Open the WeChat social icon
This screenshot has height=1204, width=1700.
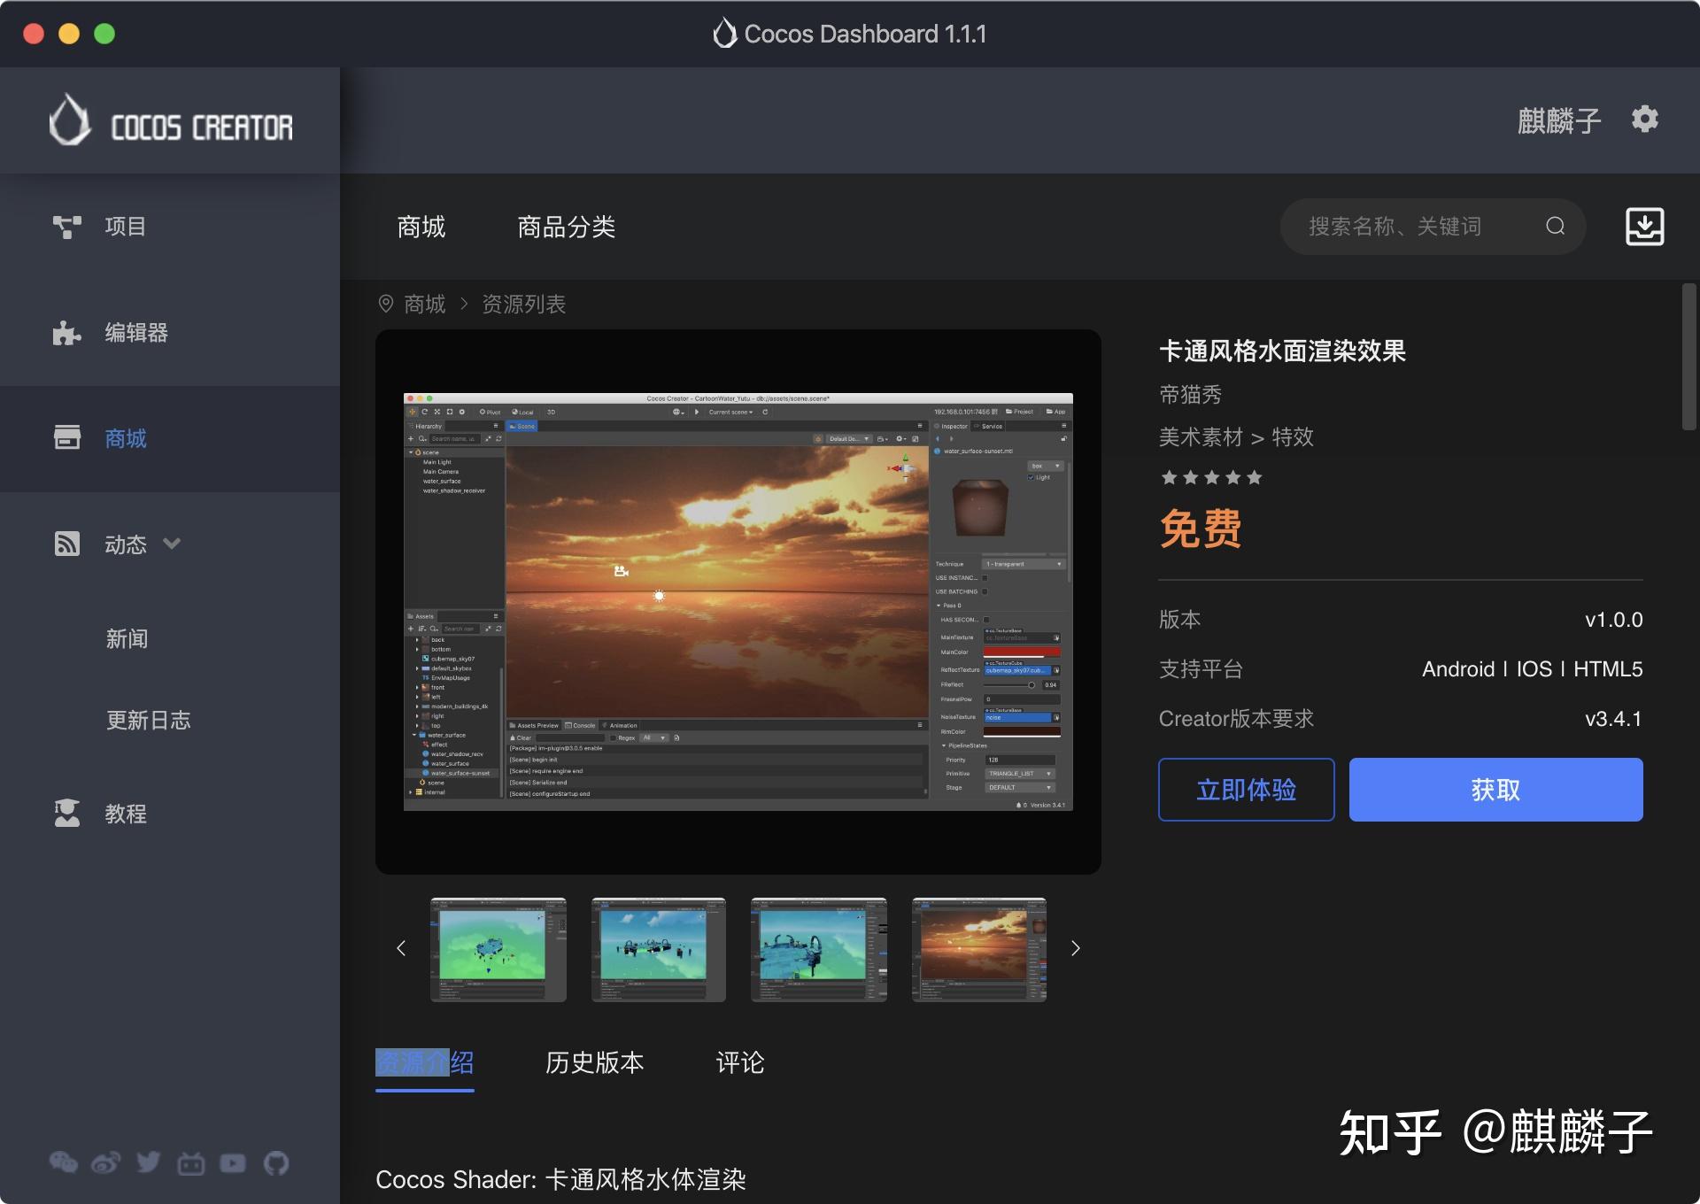63,1162
